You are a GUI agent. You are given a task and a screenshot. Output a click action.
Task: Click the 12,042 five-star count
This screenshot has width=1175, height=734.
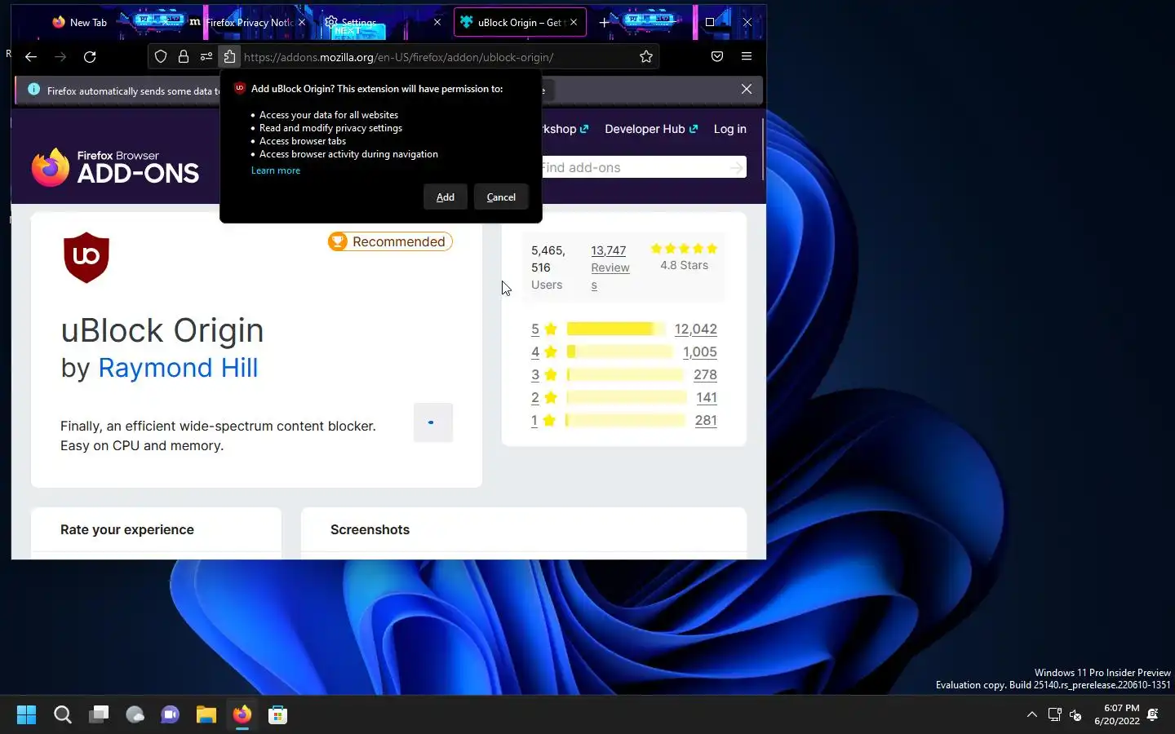695,329
